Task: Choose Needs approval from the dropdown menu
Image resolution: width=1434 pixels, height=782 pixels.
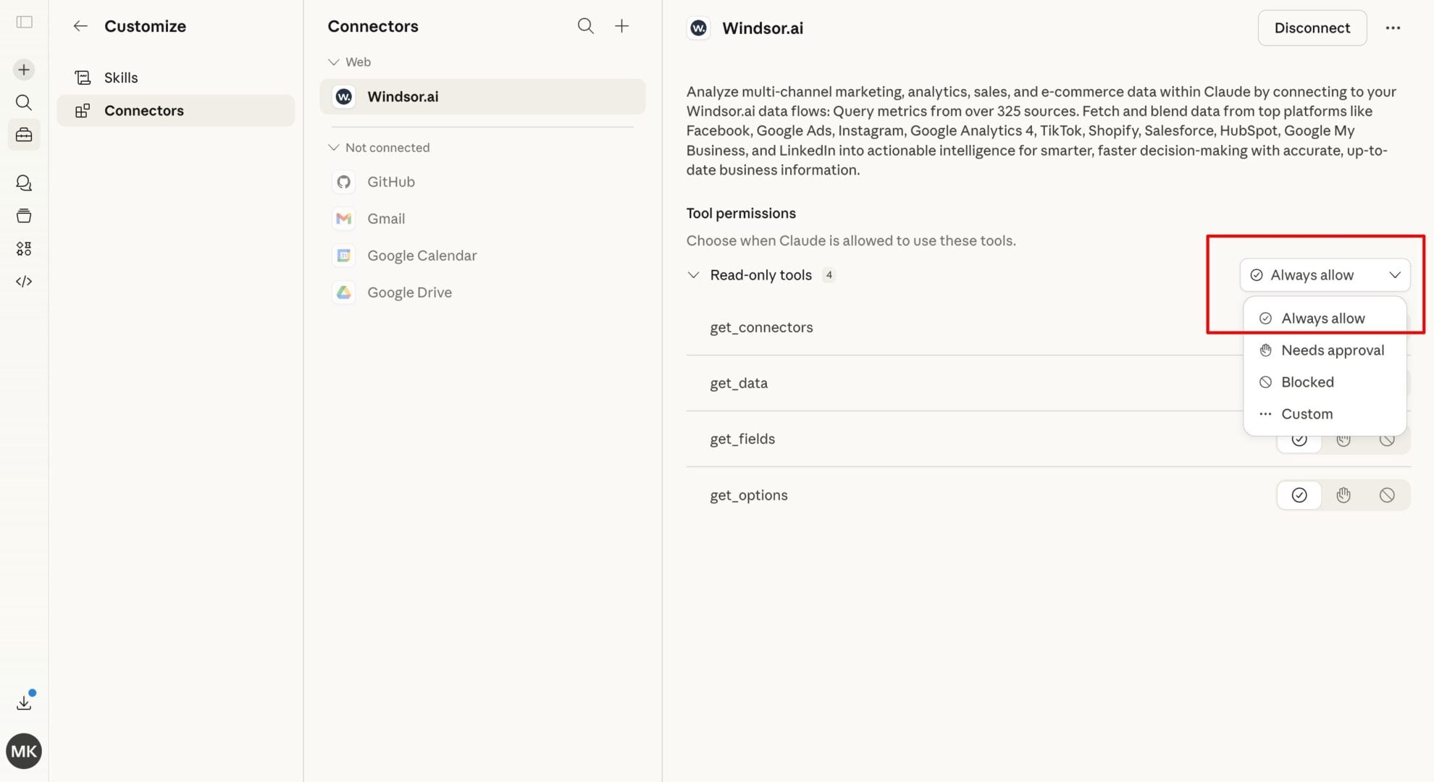Action: (1332, 350)
